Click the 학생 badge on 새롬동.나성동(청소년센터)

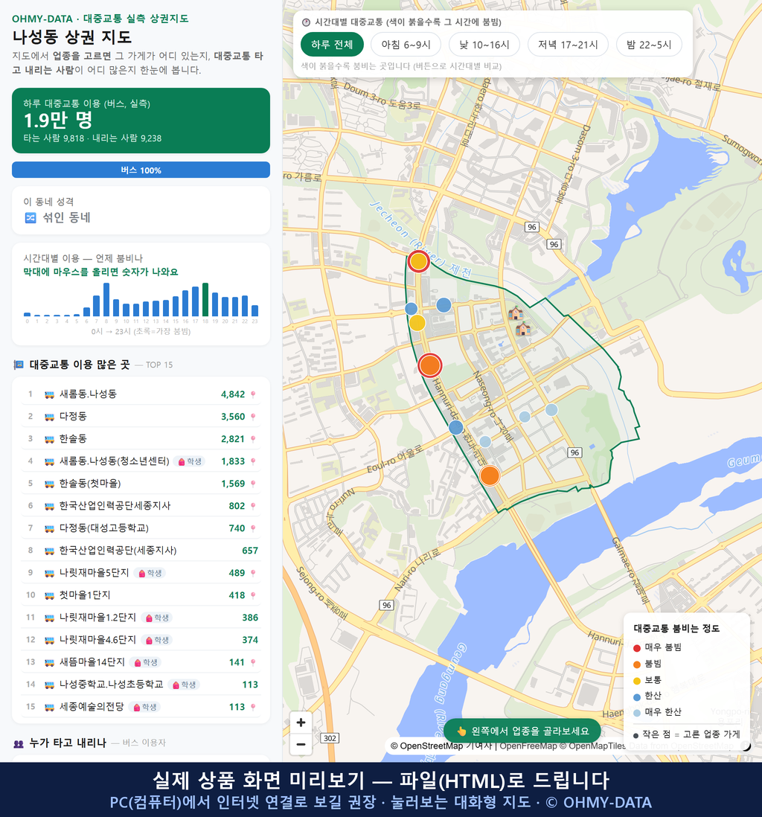pos(190,461)
